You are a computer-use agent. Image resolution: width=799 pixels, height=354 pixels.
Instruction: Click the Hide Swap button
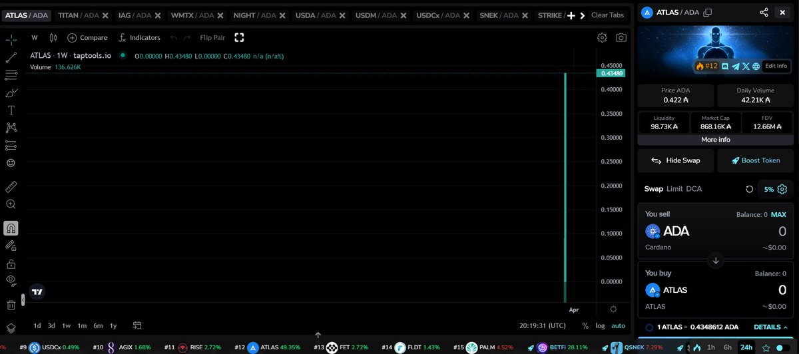tap(676, 160)
